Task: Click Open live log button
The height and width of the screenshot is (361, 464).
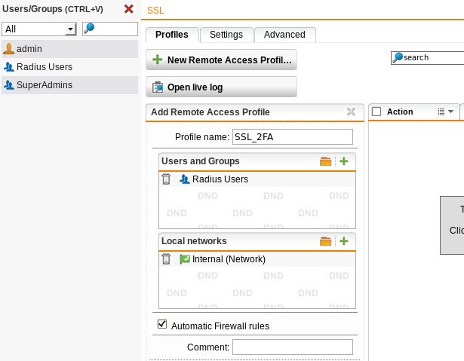Action: pyautogui.click(x=221, y=87)
